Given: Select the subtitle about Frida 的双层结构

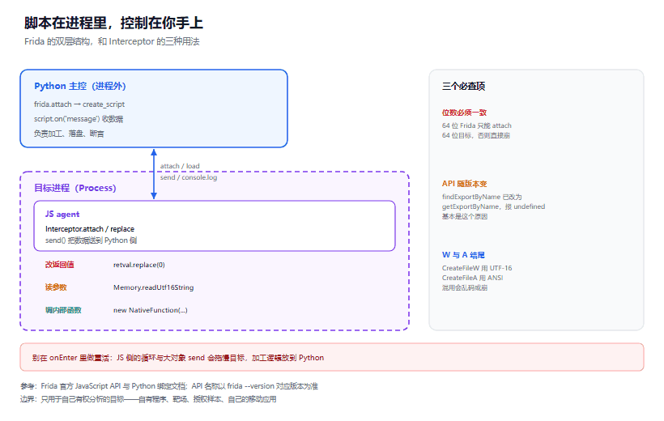Looking at the screenshot, I should pos(112,41).
